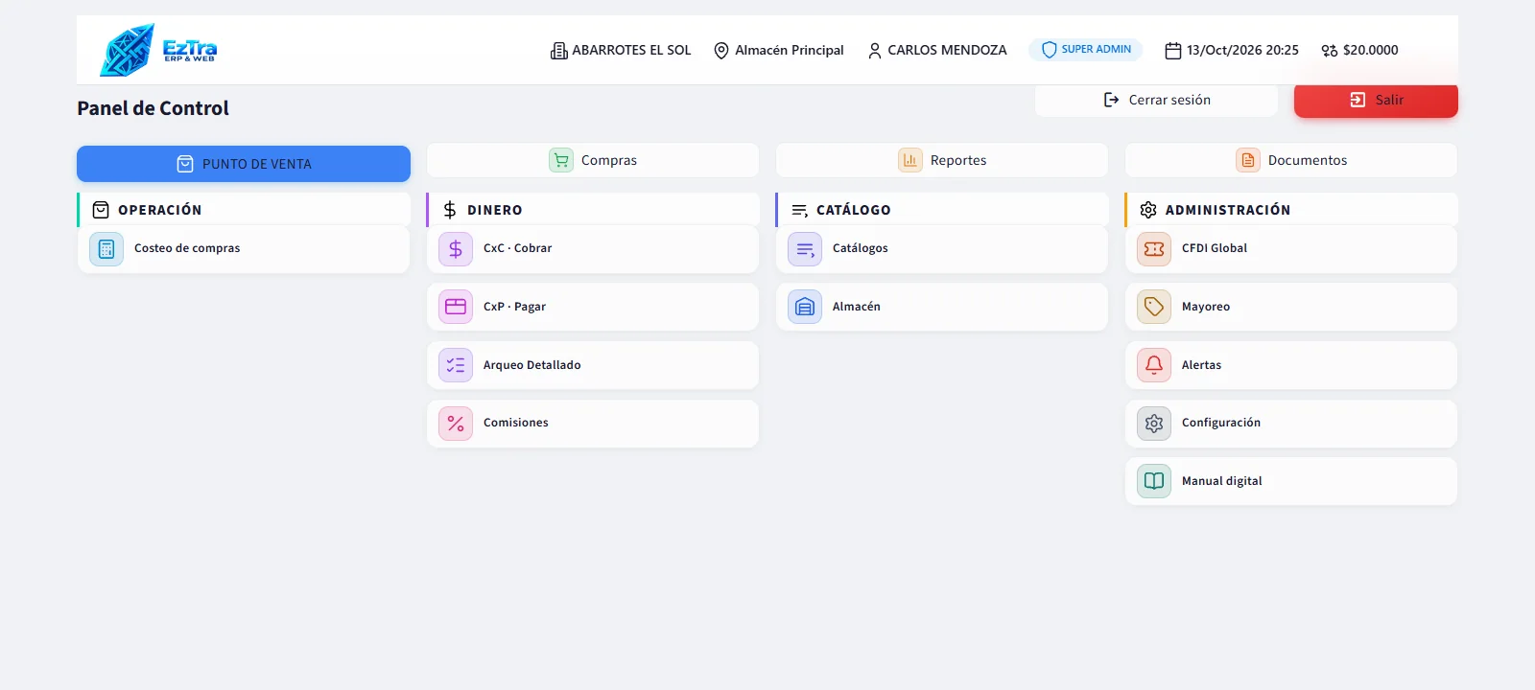Viewport: 1535px width, 690px height.
Task: Click the Cerrar sesión button
Action: [1156, 100]
